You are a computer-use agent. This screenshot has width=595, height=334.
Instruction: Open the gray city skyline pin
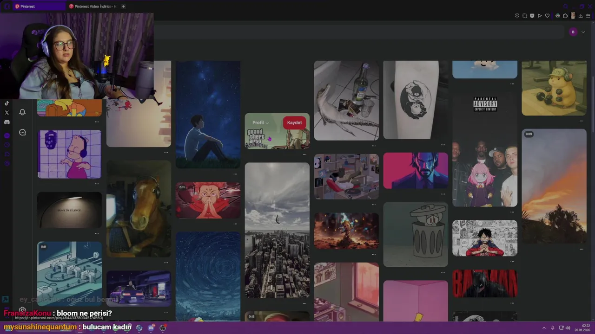click(277, 230)
